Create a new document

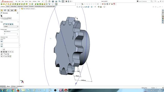click(46, 1)
